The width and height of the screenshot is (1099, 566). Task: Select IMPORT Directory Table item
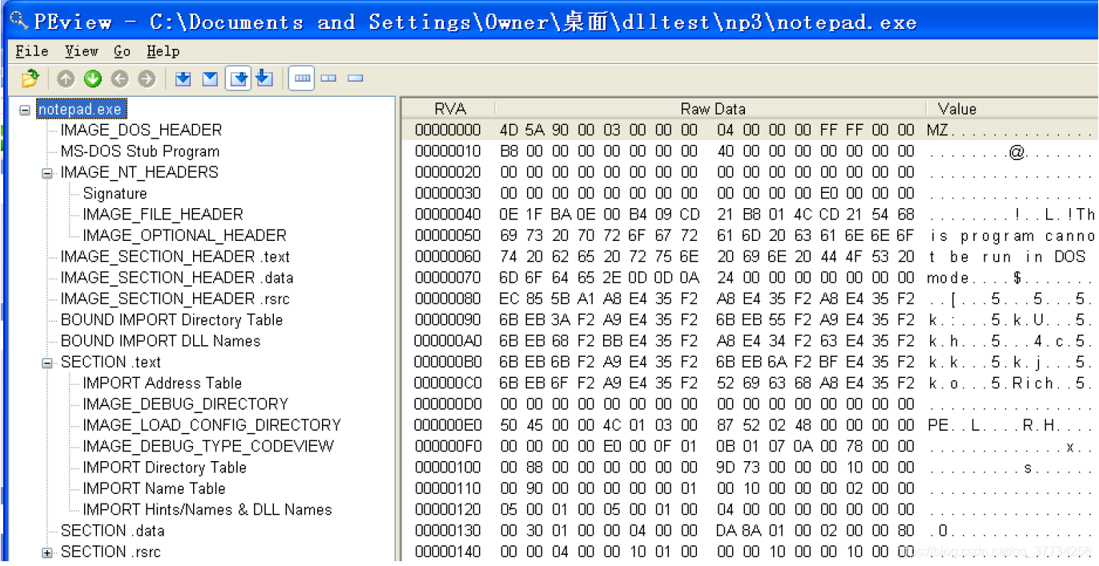pos(164,468)
